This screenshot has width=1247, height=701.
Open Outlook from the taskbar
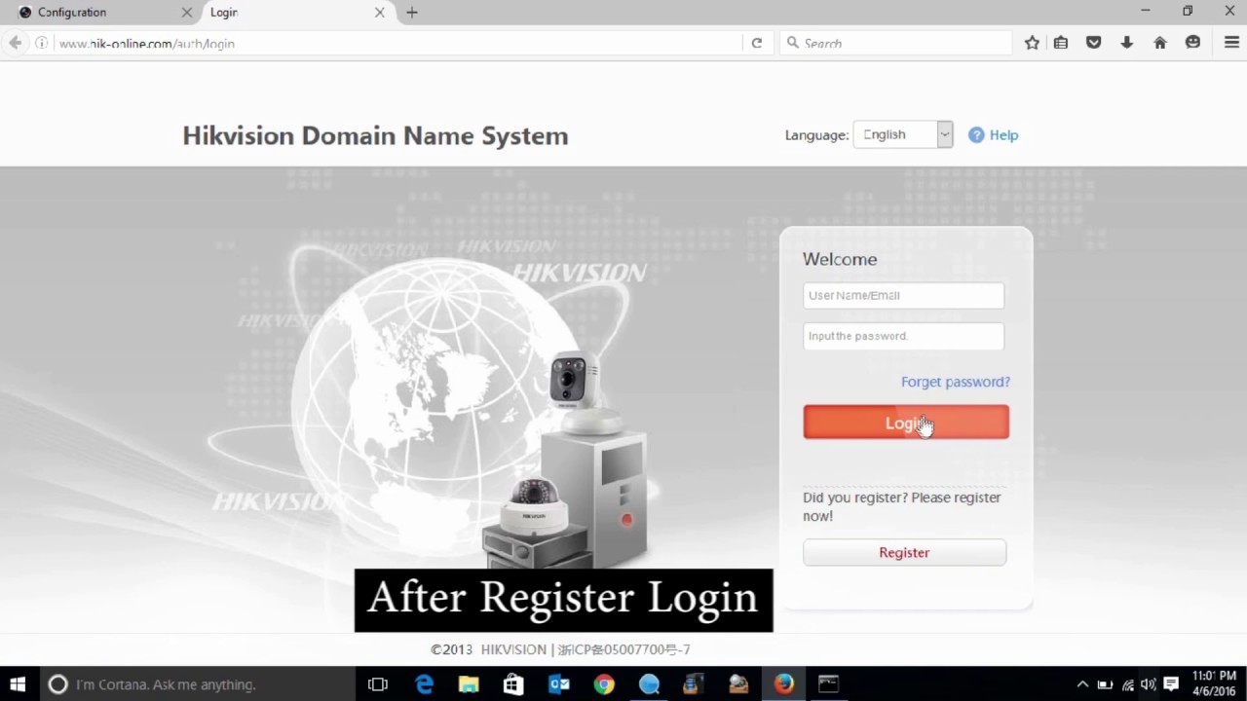coord(559,684)
